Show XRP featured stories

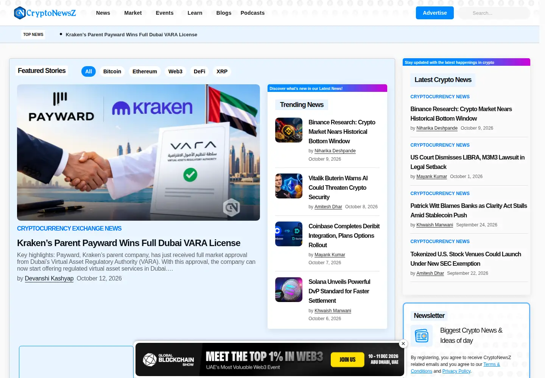coord(222,71)
